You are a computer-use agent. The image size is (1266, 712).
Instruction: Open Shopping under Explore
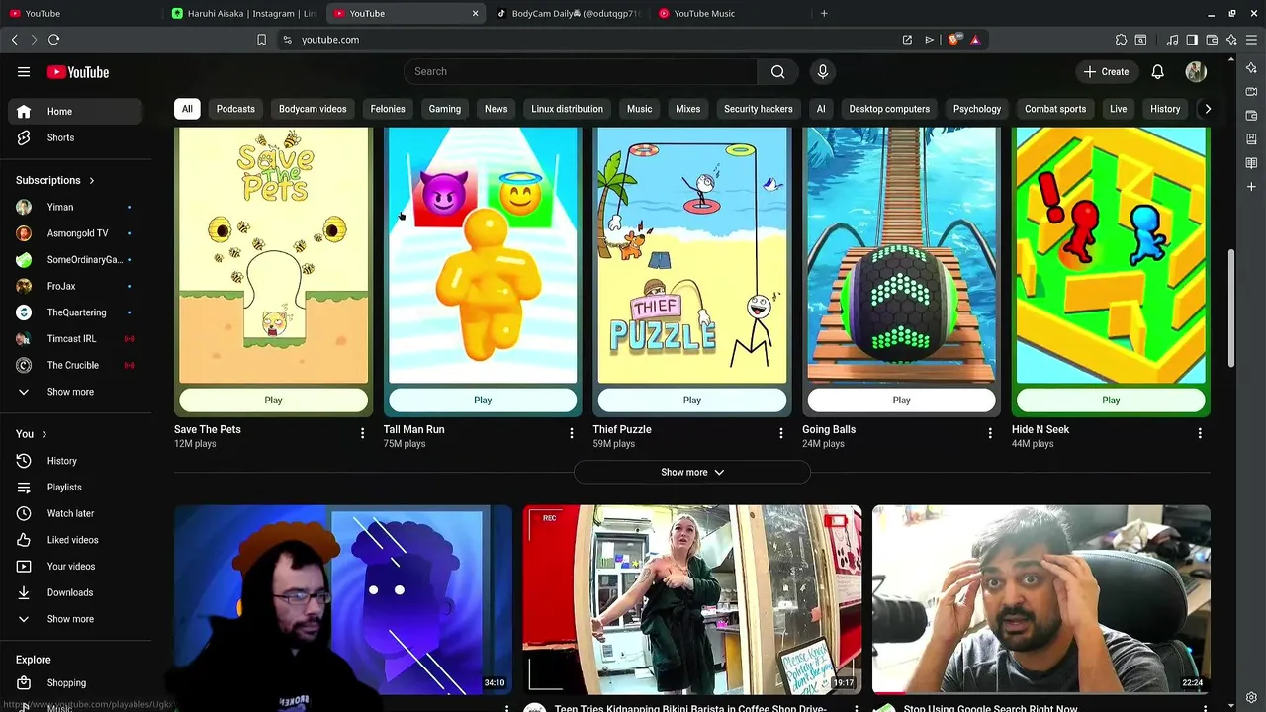76,683
